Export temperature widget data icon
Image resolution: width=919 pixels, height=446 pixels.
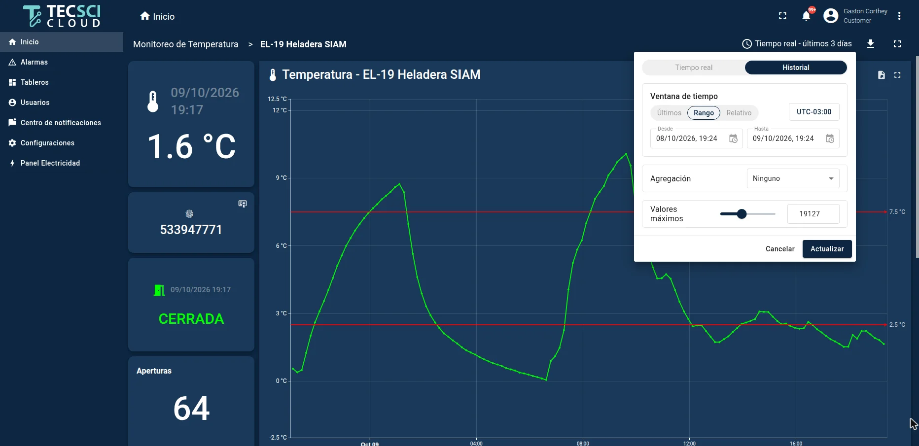[882, 75]
